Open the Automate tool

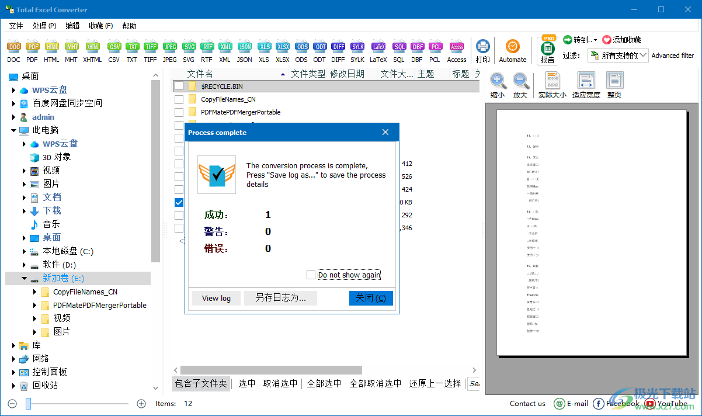[x=513, y=51]
